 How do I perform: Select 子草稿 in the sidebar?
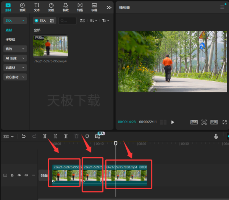click(10, 39)
